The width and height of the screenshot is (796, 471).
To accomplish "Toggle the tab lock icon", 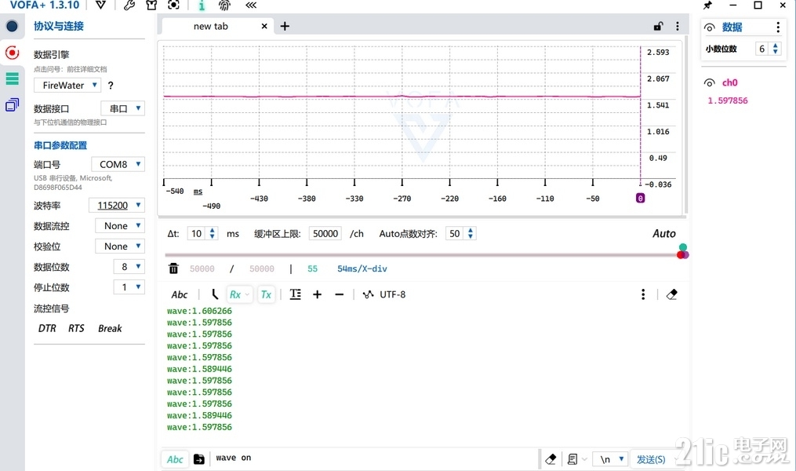I will coord(659,26).
